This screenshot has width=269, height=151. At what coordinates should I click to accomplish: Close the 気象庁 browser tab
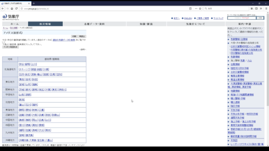tap(29, 3)
